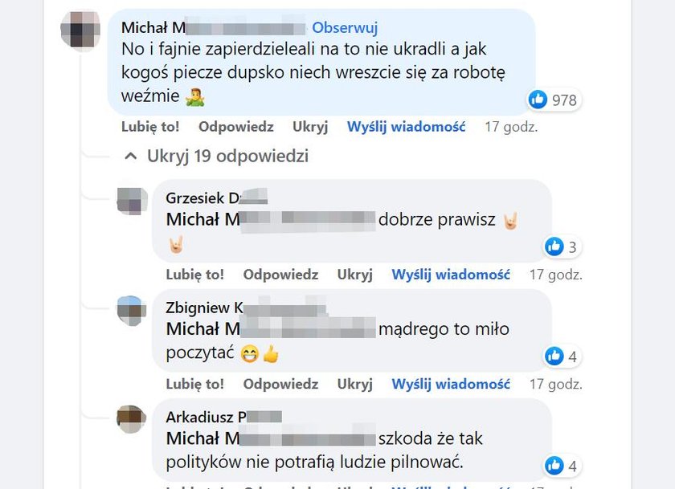
Task: View the 4 likes on Arkadiusz's reply
Action: click(x=562, y=466)
